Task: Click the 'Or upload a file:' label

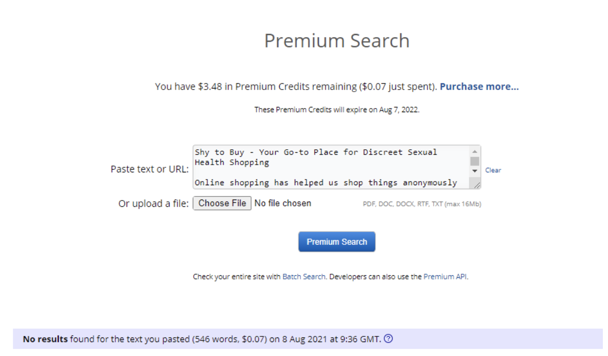Action: pos(154,204)
